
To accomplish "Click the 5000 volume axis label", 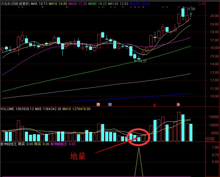I will pyautogui.click(x=214, y=133).
